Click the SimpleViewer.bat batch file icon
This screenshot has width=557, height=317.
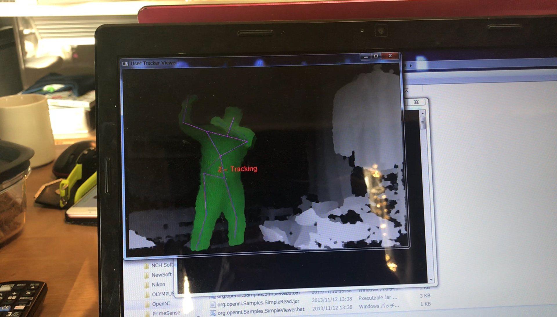pos(213,313)
